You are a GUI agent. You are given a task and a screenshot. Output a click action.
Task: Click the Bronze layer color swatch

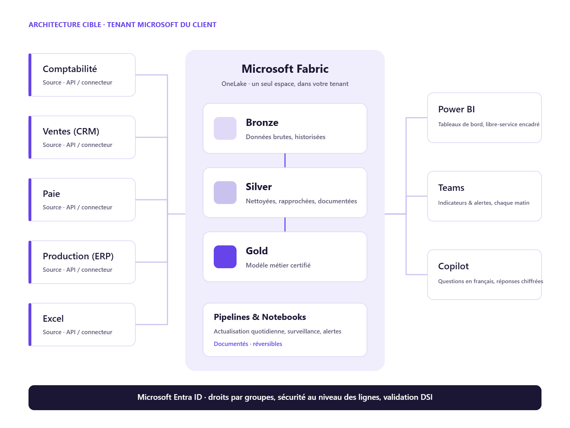pos(225,128)
